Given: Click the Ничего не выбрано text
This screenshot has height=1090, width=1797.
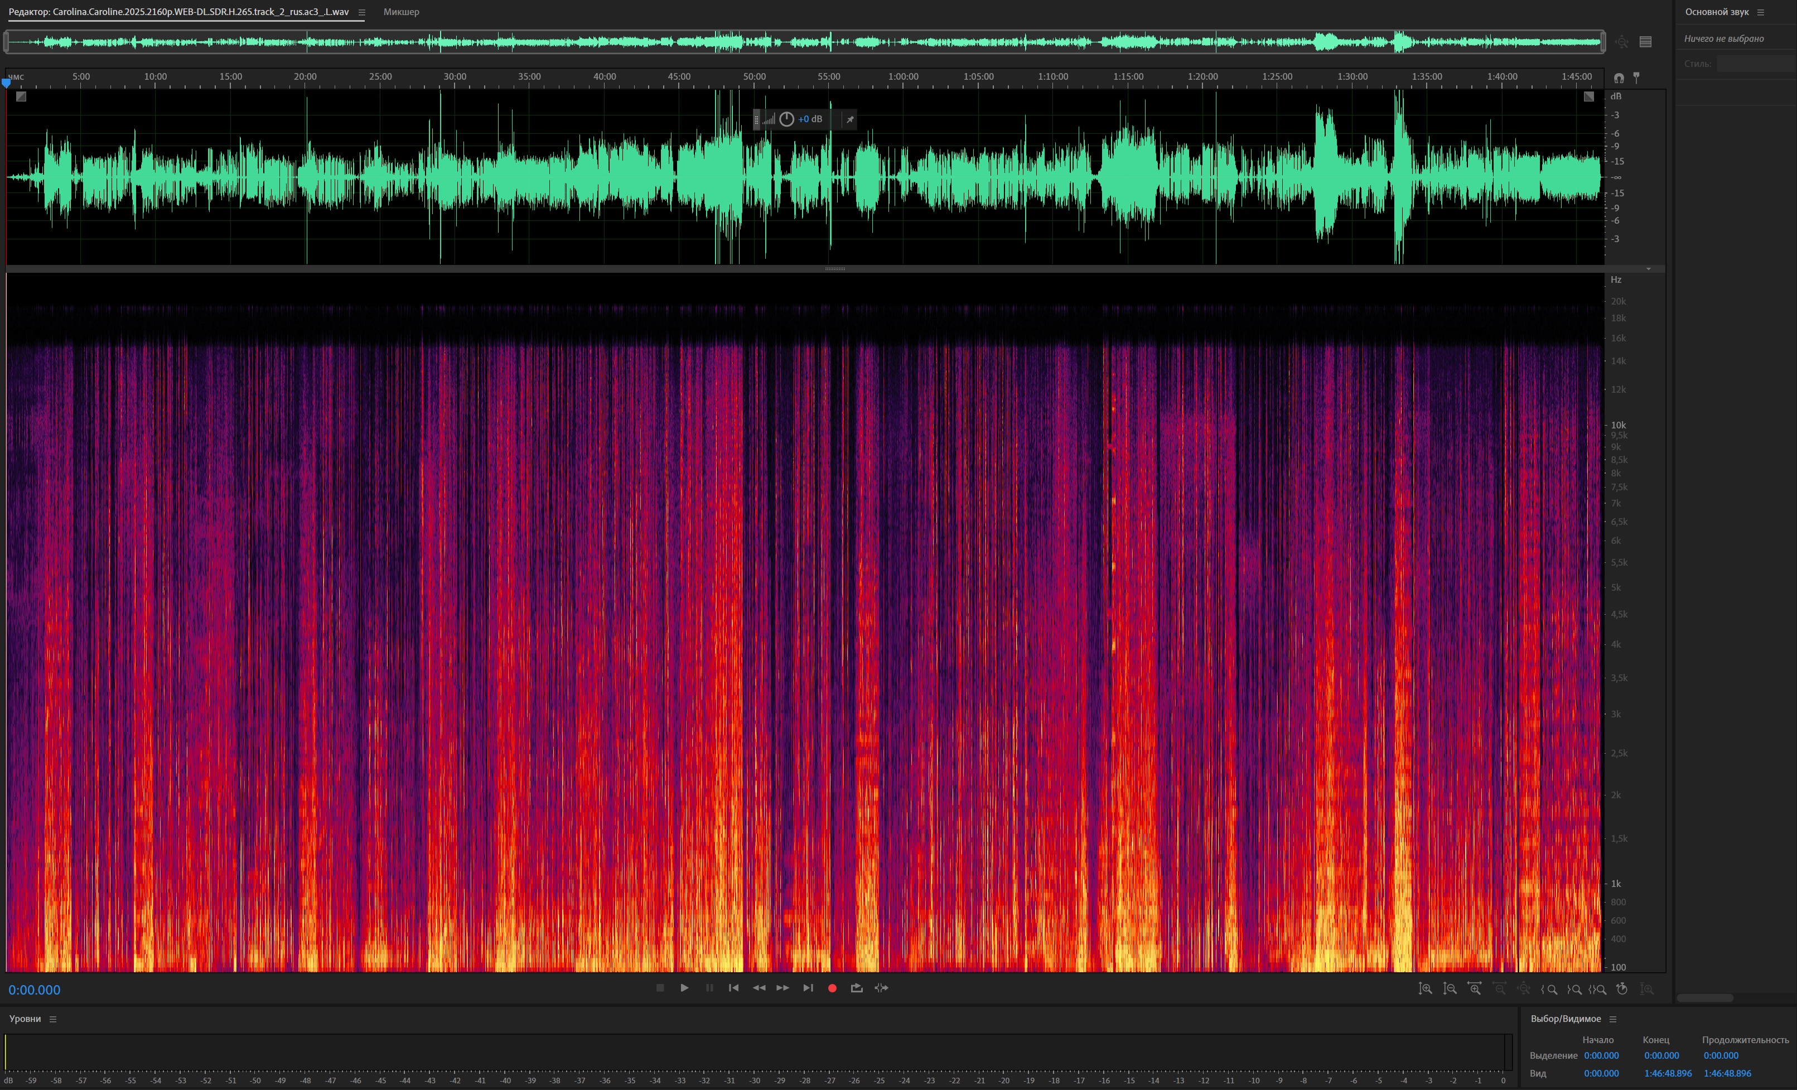Looking at the screenshot, I should pyautogui.click(x=1724, y=38).
